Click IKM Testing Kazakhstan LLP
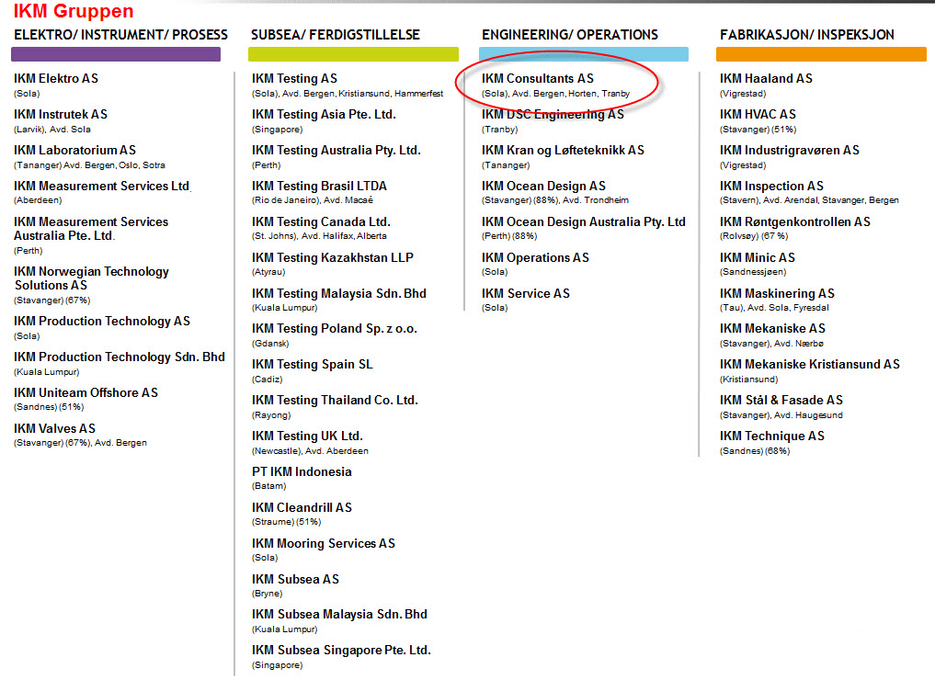 [x=333, y=258]
